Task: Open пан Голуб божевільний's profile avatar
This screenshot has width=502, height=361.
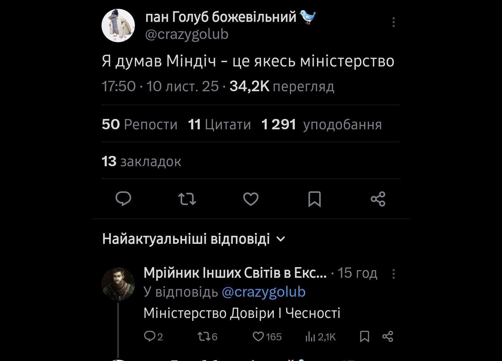Action: pyautogui.click(x=118, y=25)
